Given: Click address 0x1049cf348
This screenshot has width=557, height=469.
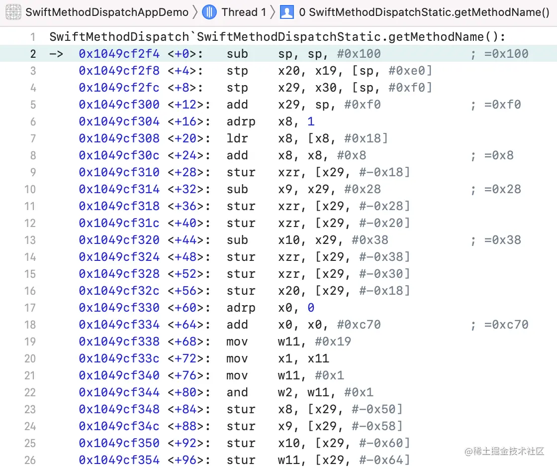Looking at the screenshot, I should (119, 409).
